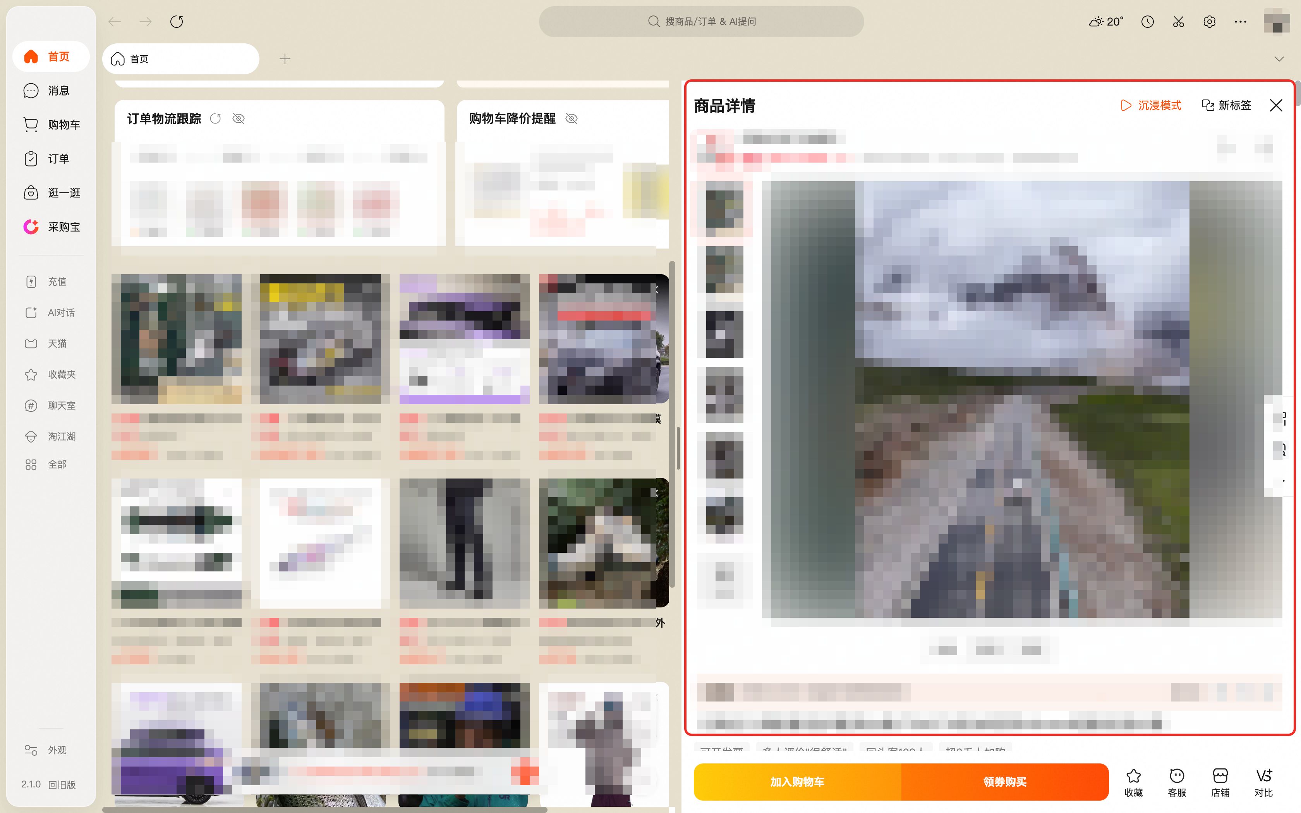Click the 加入购物车 button

tap(797, 781)
